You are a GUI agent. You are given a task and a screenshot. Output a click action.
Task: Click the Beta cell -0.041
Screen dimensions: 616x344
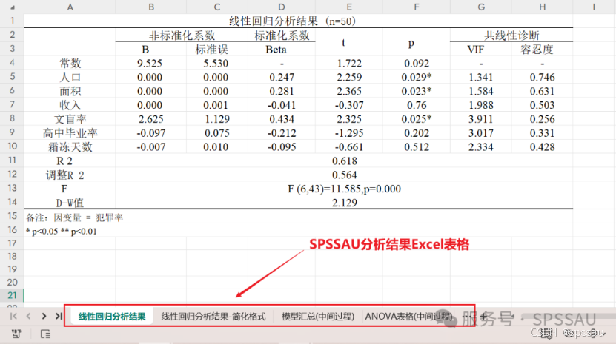(282, 105)
